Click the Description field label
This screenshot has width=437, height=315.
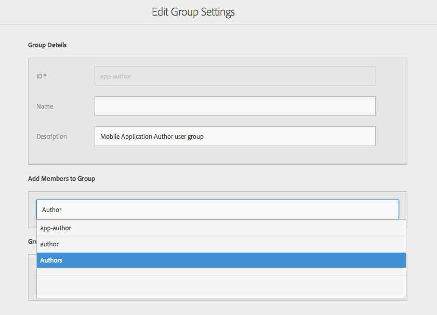click(x=51, y=137)
